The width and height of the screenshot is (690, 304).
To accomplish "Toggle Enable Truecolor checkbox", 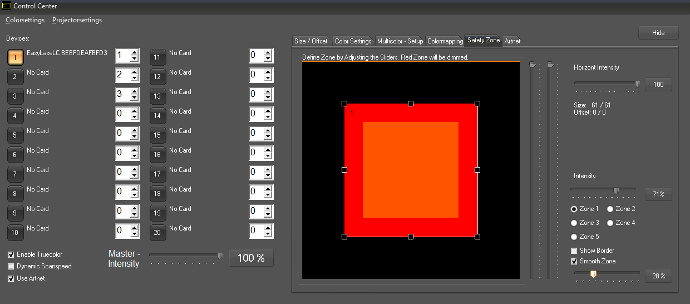I will click(x=11, y=254).
